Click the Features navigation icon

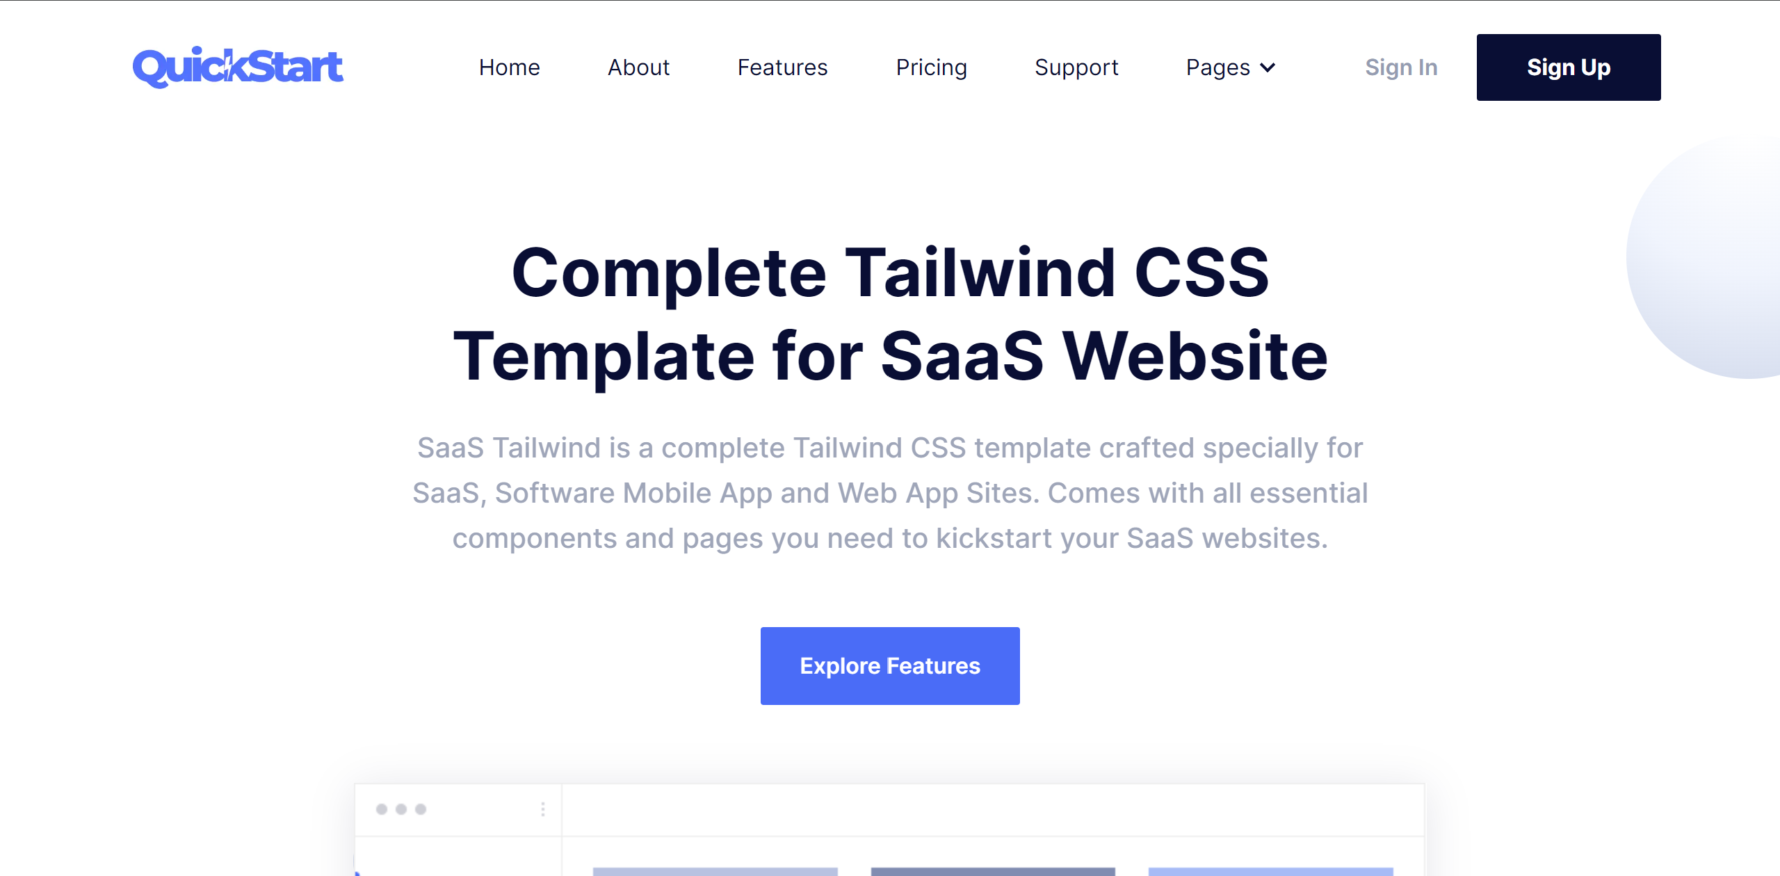[x=782, y=67]
